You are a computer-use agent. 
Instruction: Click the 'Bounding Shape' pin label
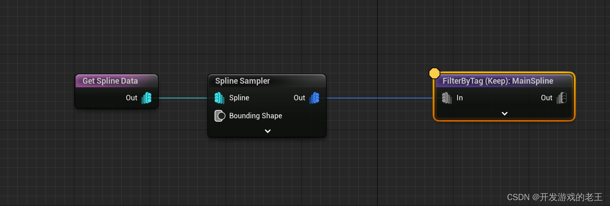pos(255,116)
